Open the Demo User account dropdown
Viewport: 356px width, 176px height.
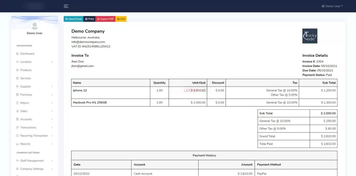[x=332, y=6]
